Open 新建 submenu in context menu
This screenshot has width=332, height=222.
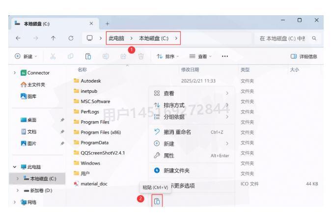coord(192,143)
